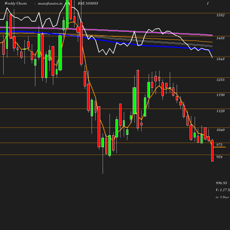The width and height of the screenshot is (230, 230).
Task: Click the orange current-price marker beside 975
Action: (219, 147)
